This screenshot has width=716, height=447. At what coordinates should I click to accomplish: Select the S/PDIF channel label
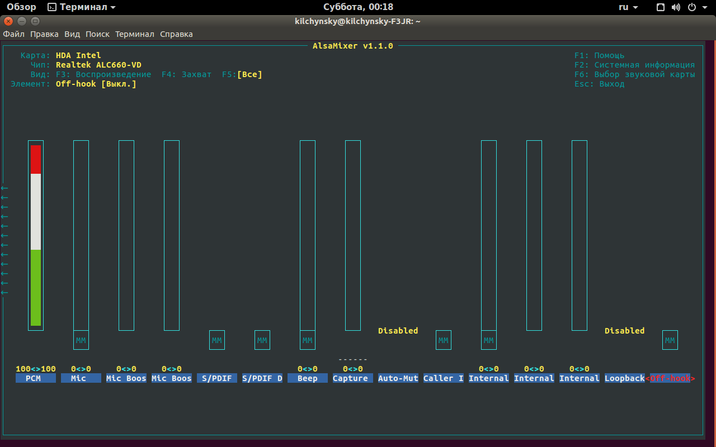point(217,378)
